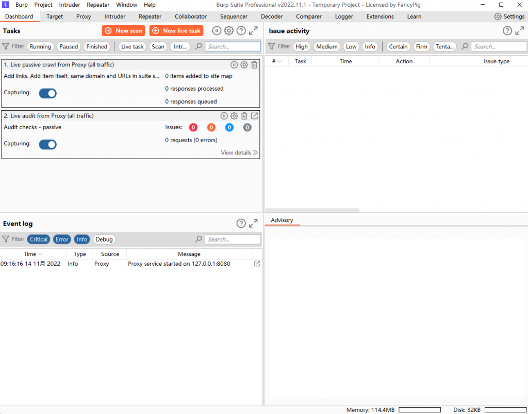528x414 pixels.
Task: Expand the Tasks panel to full size
Action: coord(253,30)
